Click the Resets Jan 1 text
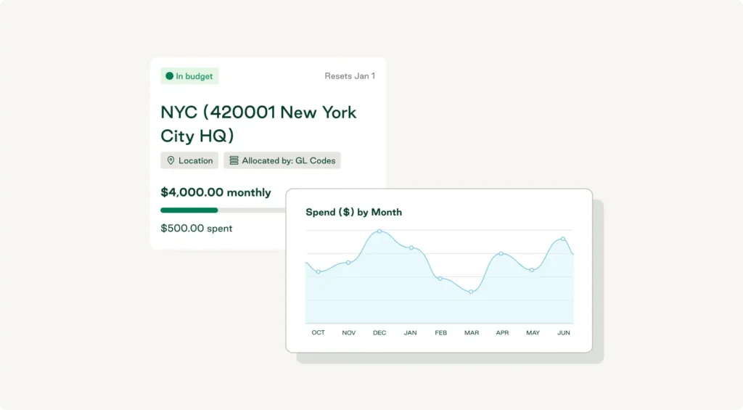This screenshot has width=743, height=410. click(x=350, y=76)
